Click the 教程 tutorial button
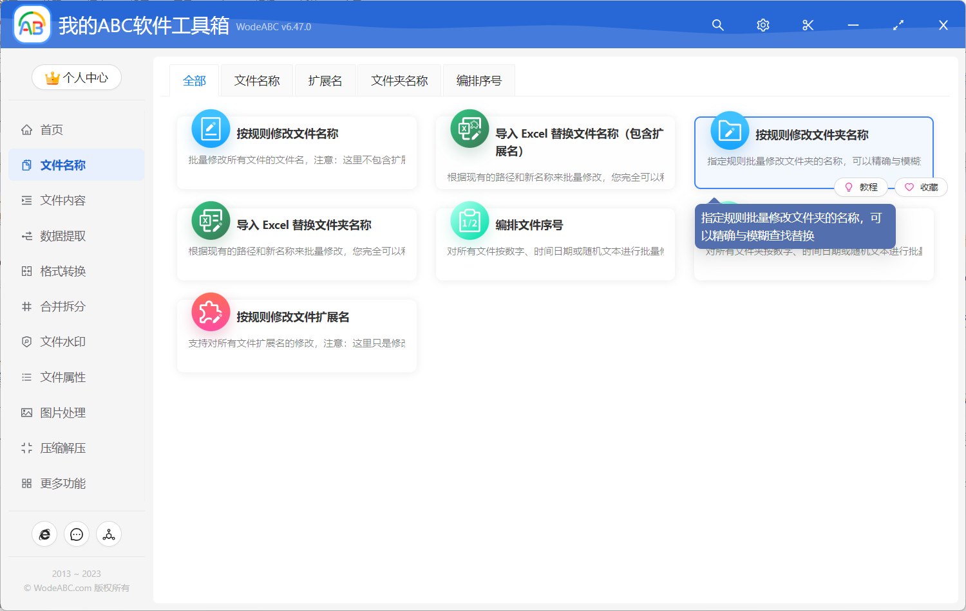The height and width of the screenshot is (611, 966). (x=861, y=187)
